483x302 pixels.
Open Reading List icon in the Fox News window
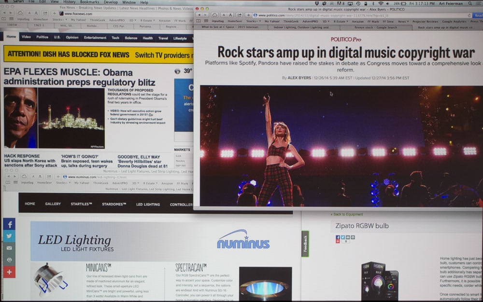[4, 19]
